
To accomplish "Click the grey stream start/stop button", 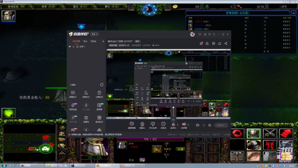I will coord(221,125).
